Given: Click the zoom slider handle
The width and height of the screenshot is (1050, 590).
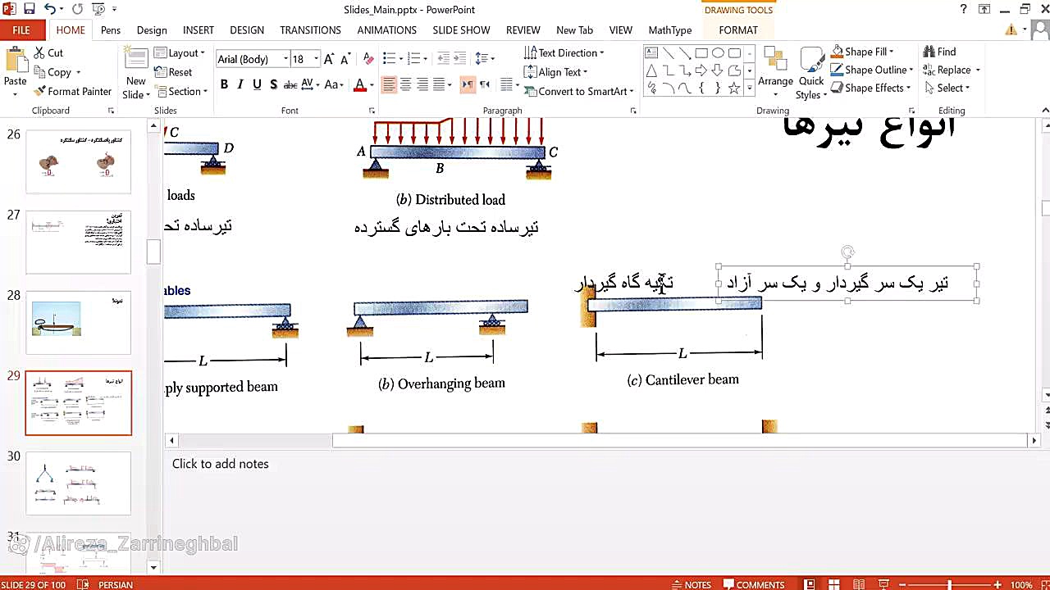Looking at the screenshot, I should click(x=950, y=584).
